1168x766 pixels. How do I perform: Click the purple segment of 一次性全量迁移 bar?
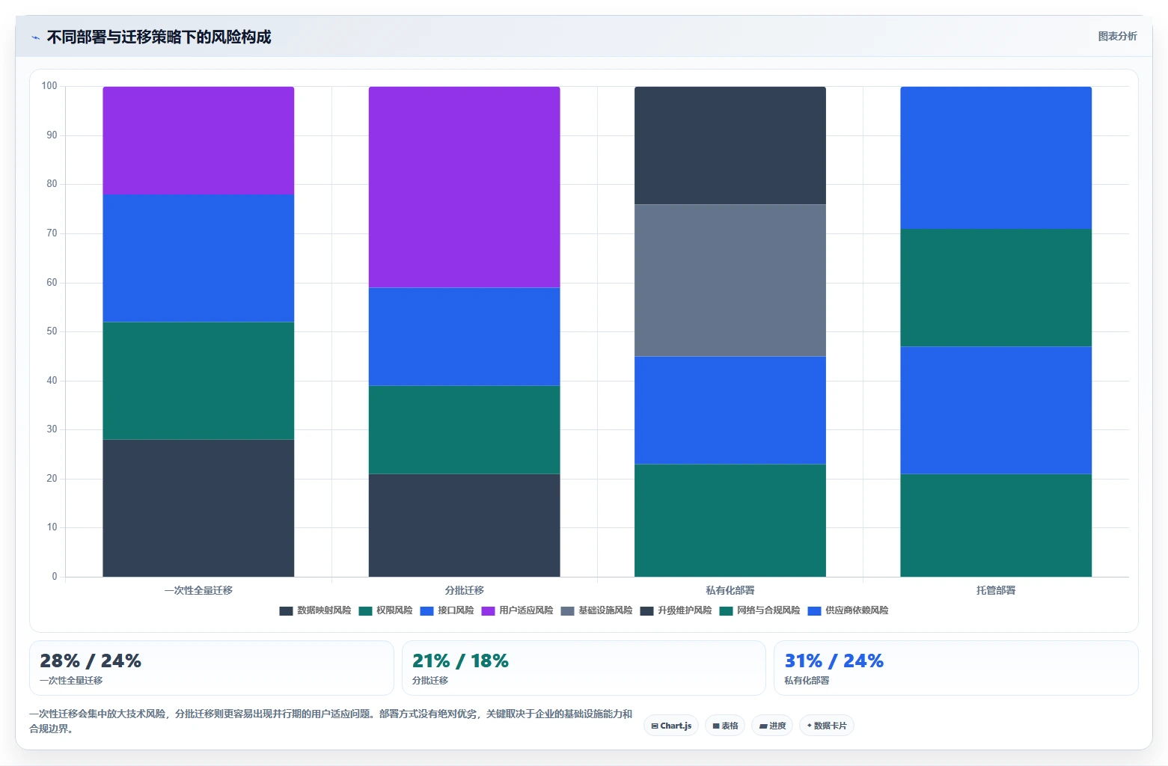(198, 141)
